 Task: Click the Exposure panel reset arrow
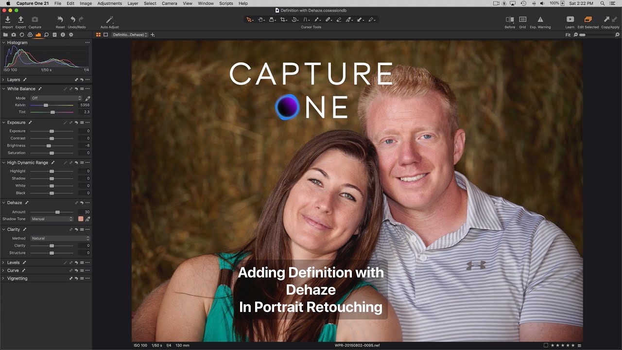click(76, 122)
